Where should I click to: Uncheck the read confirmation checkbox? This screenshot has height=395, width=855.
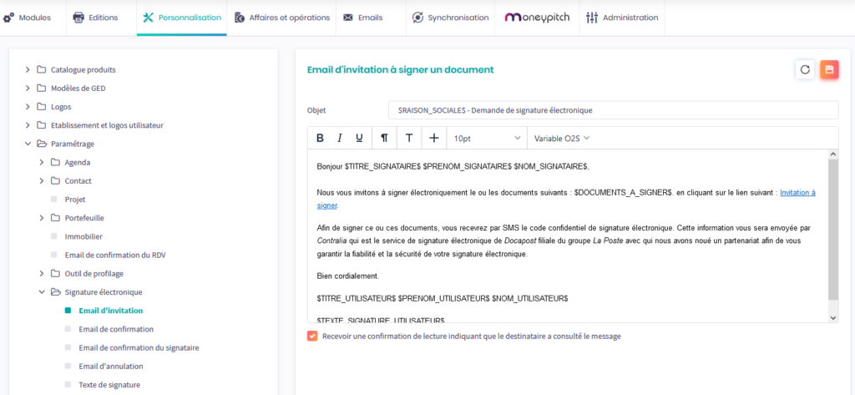[312, 337]
